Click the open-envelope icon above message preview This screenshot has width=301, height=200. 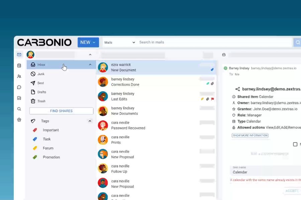point(224,55)
